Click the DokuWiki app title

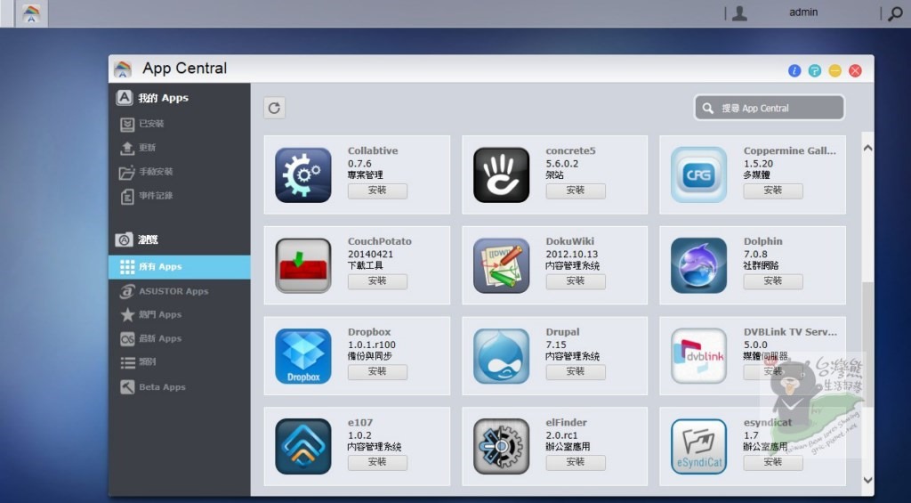(570, 241)
